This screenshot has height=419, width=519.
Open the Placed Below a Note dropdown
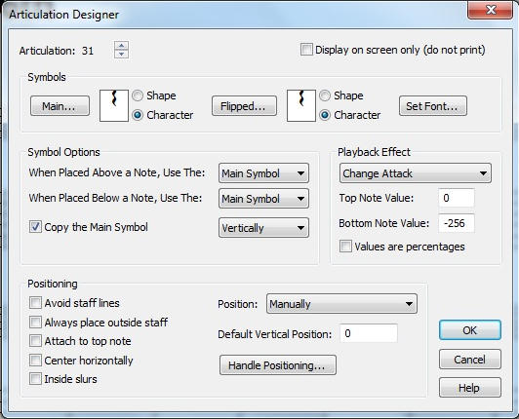coord(263,199)
